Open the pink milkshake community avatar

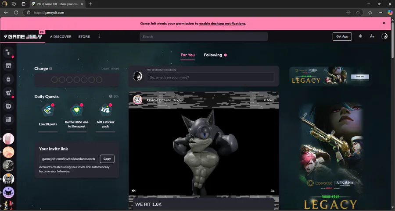(8, 139)
